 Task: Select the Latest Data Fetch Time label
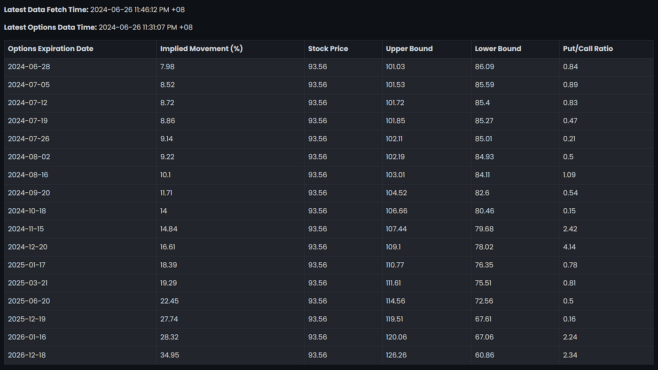point(46,9)
